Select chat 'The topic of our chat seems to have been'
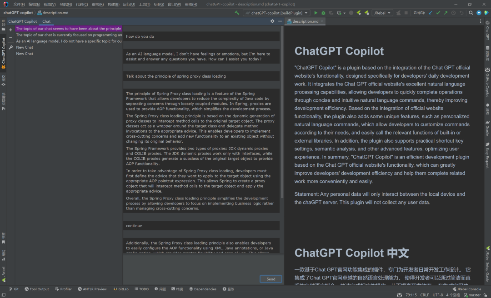Viewport: 491px width, 298px height. click(69, 29)
